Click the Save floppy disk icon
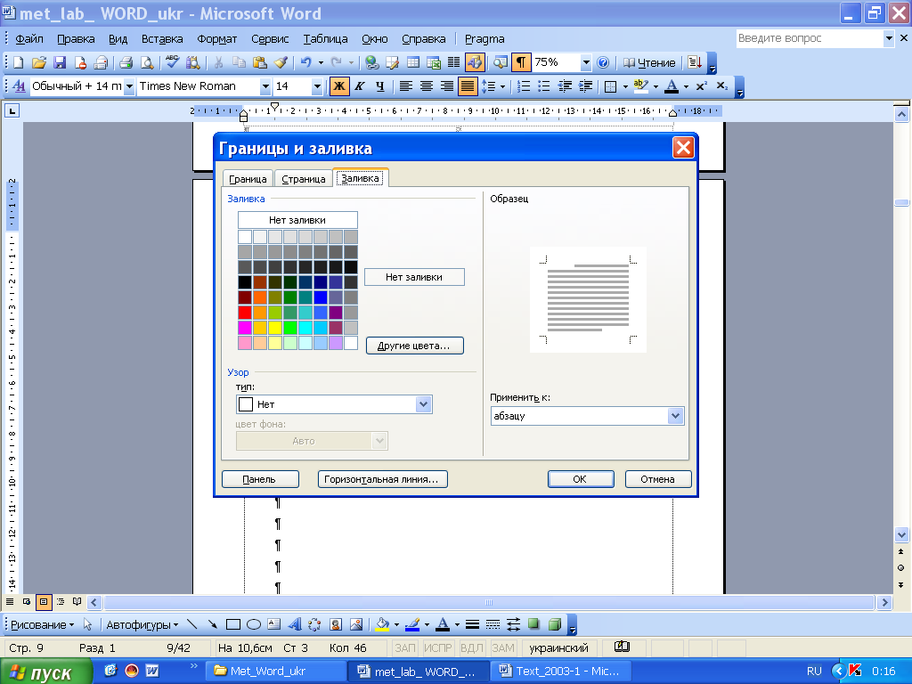 tap(60, 62)
